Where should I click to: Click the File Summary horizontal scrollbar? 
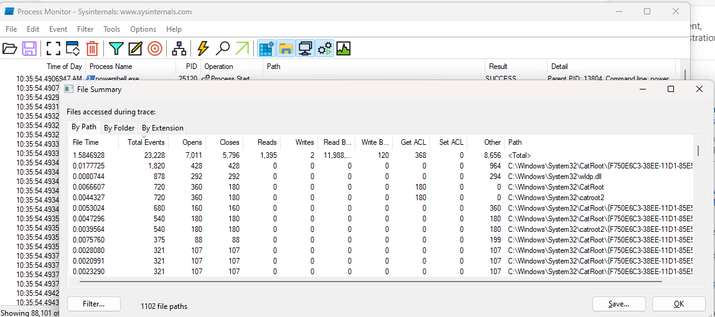370,282
